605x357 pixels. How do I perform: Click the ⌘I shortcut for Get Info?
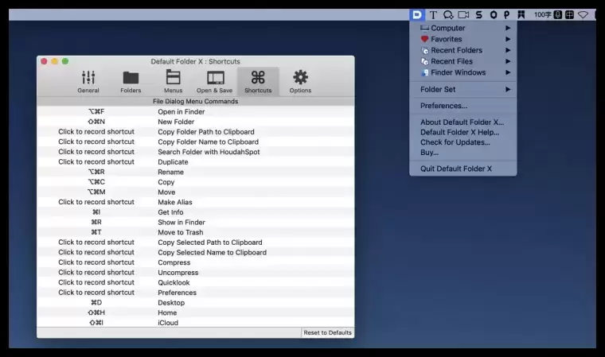coord(96,212)
